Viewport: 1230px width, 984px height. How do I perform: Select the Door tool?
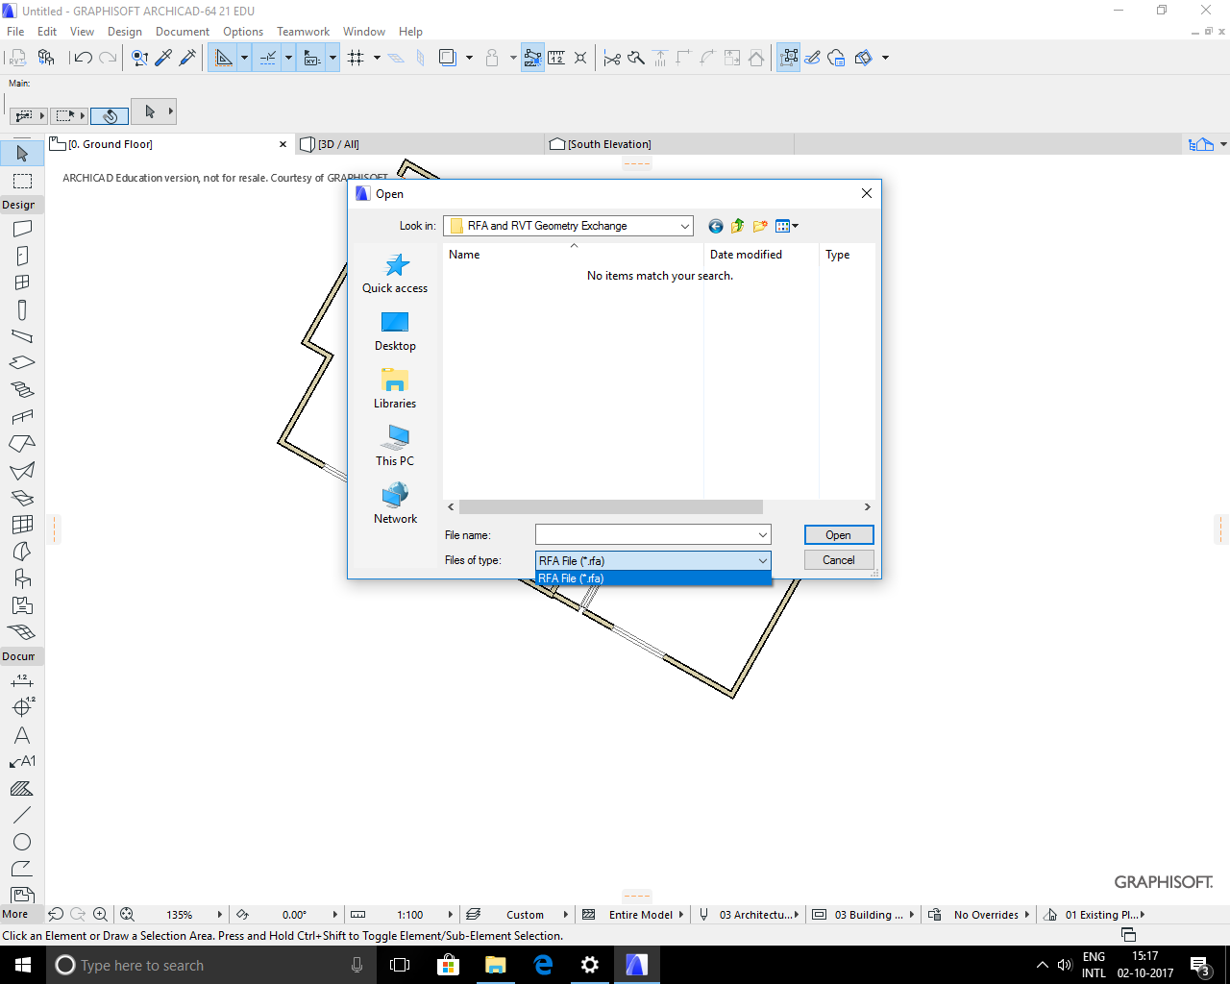(22, 255)
